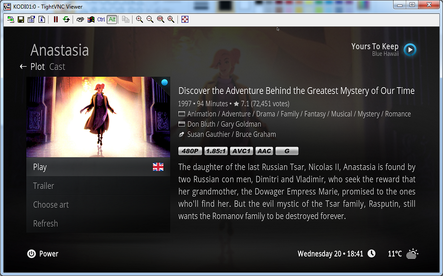
Task: Open the Trailer option
Action: click(x=98, y=186)
